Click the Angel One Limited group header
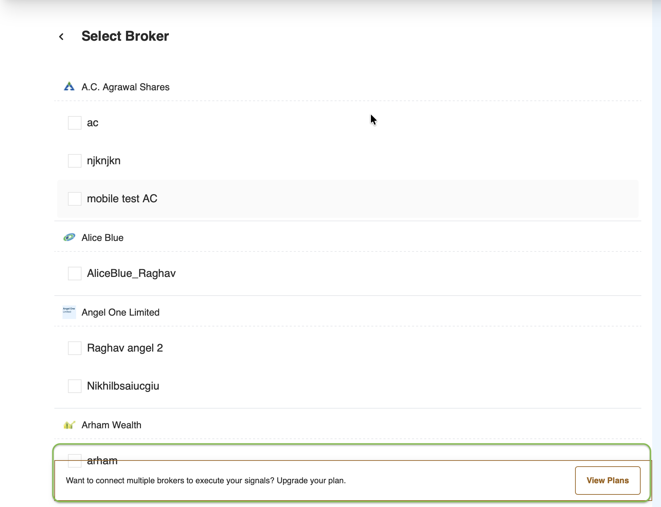Screen dimensions: 661x507 point(120,313)
